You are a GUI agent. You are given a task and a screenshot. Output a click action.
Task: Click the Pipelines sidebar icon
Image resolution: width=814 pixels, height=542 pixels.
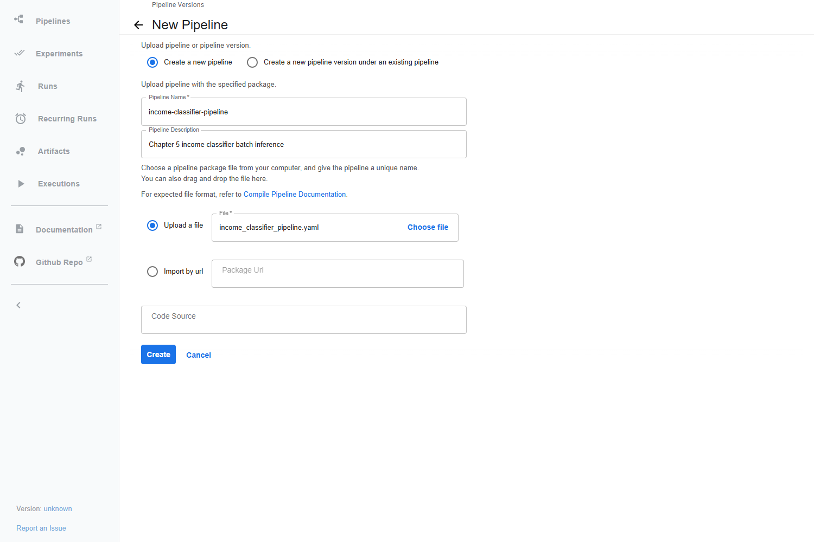tap(19, 20)
